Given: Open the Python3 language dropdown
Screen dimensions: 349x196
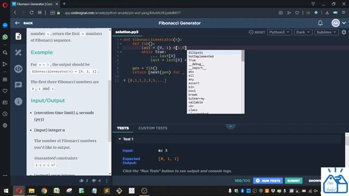Looking at the screenshot, I should [279, 32].
